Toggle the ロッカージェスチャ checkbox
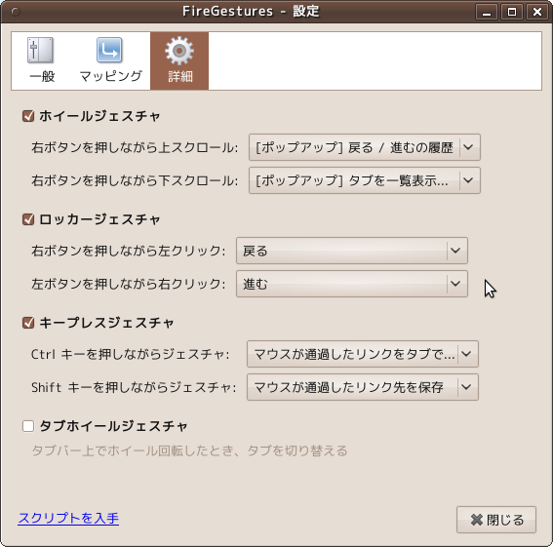Image resolution: width=553 pixels, height=547 pixels. click(x=28, y=219)
